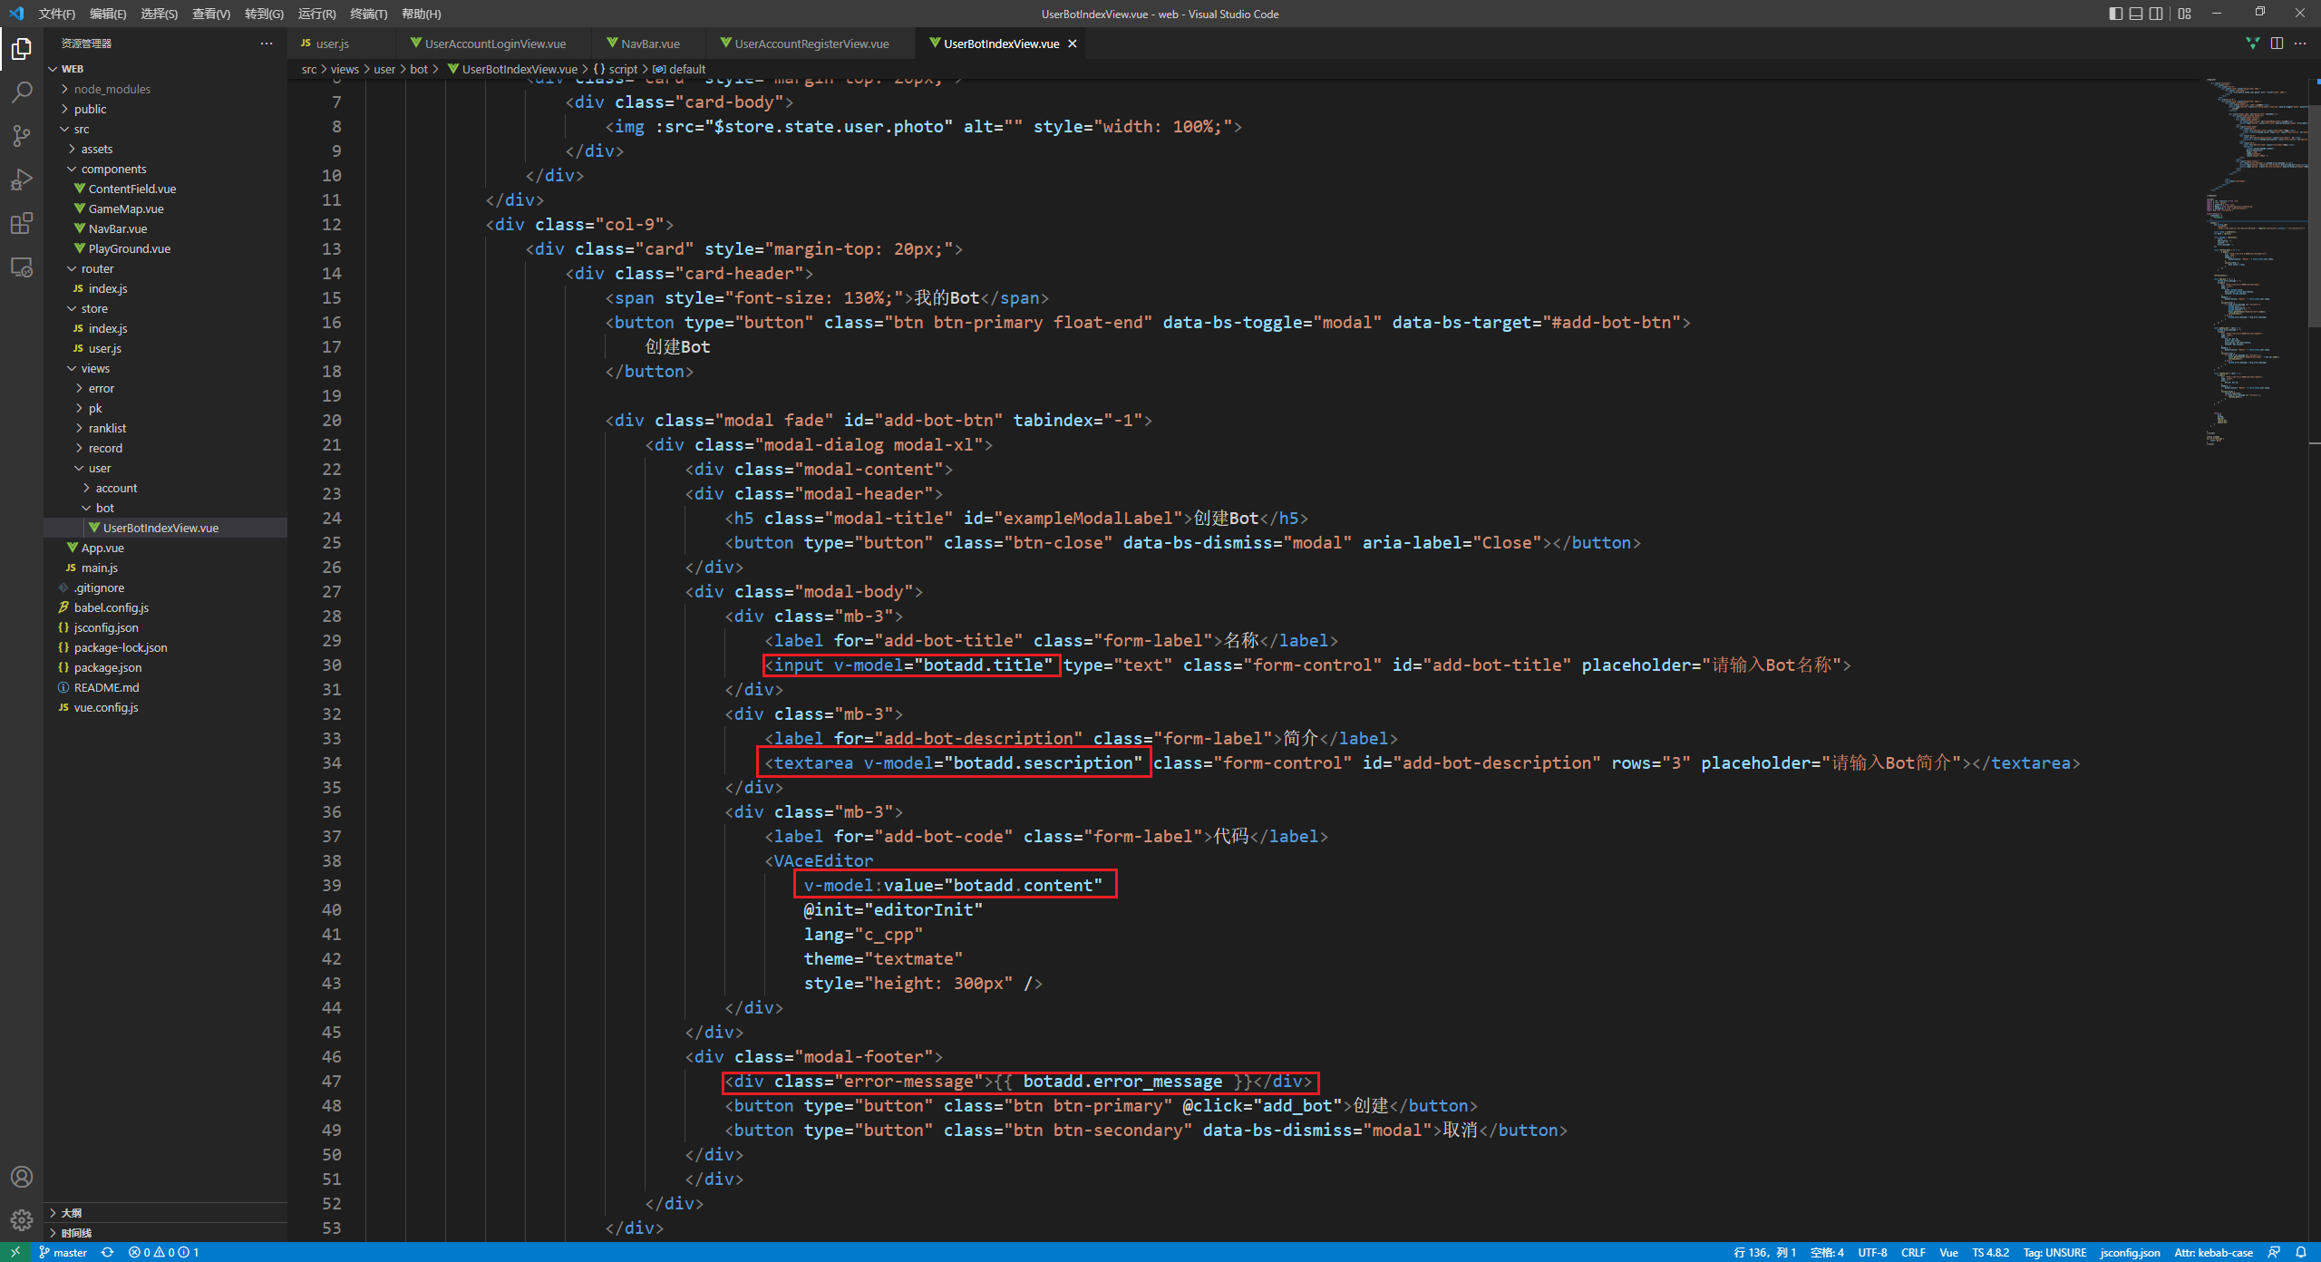Click line and column indicator 行 136
Screen dimensions: 2321x1262
pyautogui.click(x=1764, y=1252)
